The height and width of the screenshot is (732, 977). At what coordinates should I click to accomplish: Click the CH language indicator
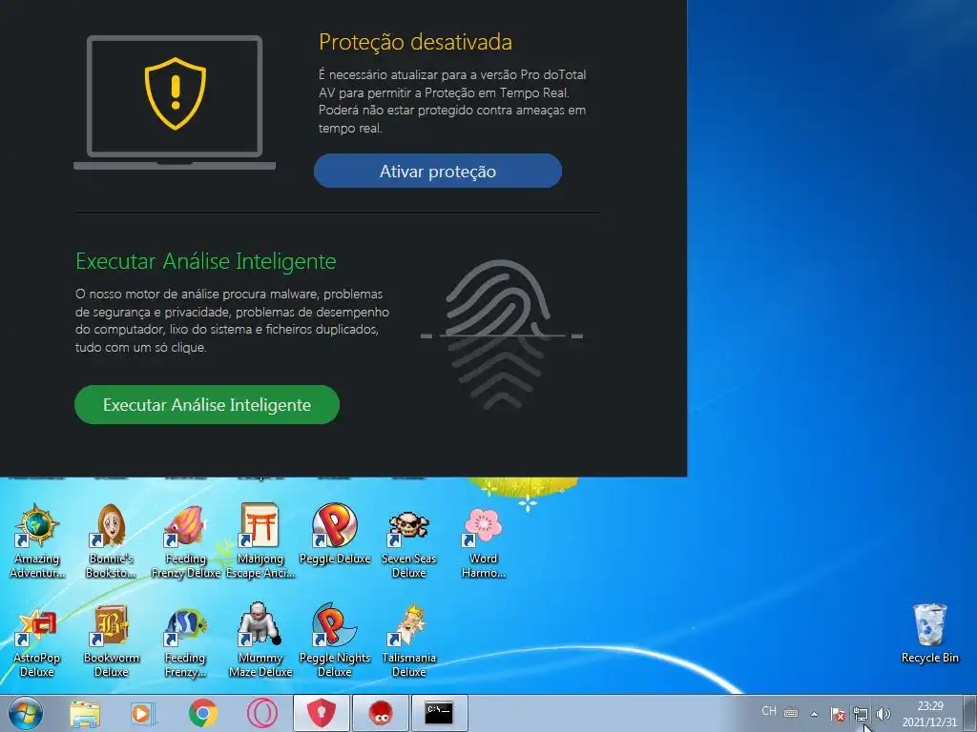[769, 711]
